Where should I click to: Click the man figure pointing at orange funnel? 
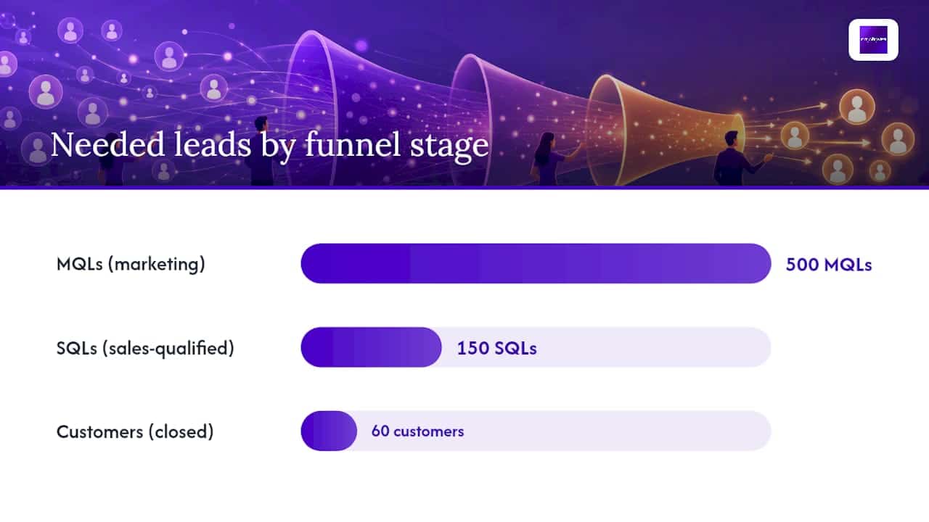click(x=737, y=159)
